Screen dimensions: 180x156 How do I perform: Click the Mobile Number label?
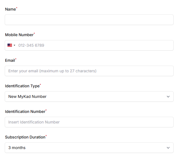coord(19,35)
